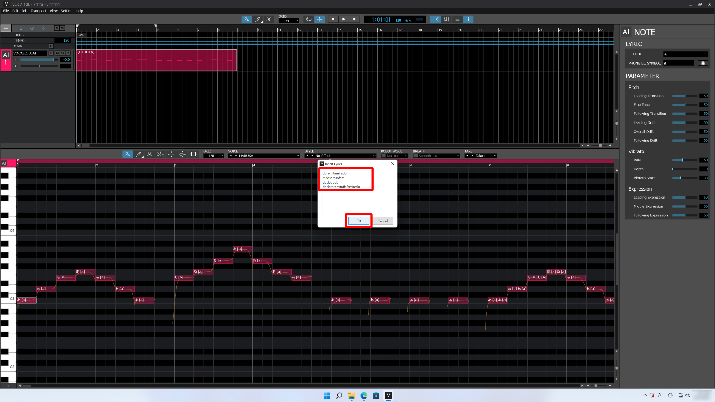
Task: Open the Job menu
Action: click(x=24, y=11)
